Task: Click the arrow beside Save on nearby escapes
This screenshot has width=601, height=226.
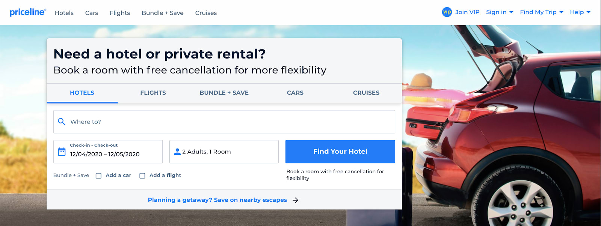Action: [x=295, y=200]
